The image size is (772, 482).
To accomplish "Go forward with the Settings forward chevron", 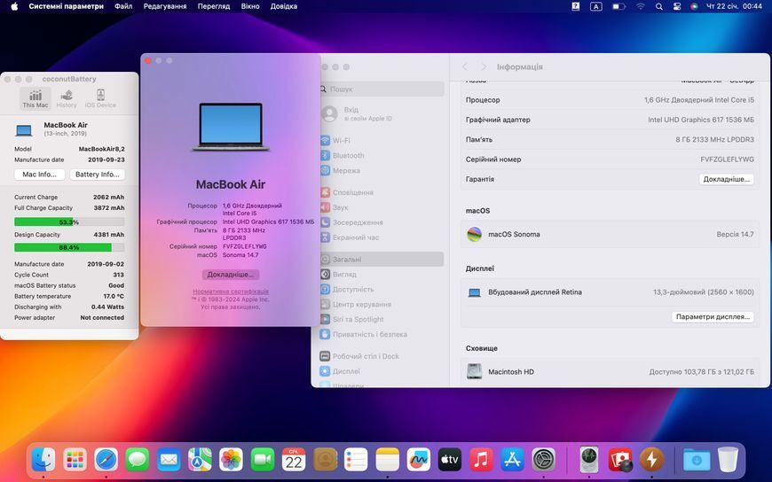I will tap(484, 66).
